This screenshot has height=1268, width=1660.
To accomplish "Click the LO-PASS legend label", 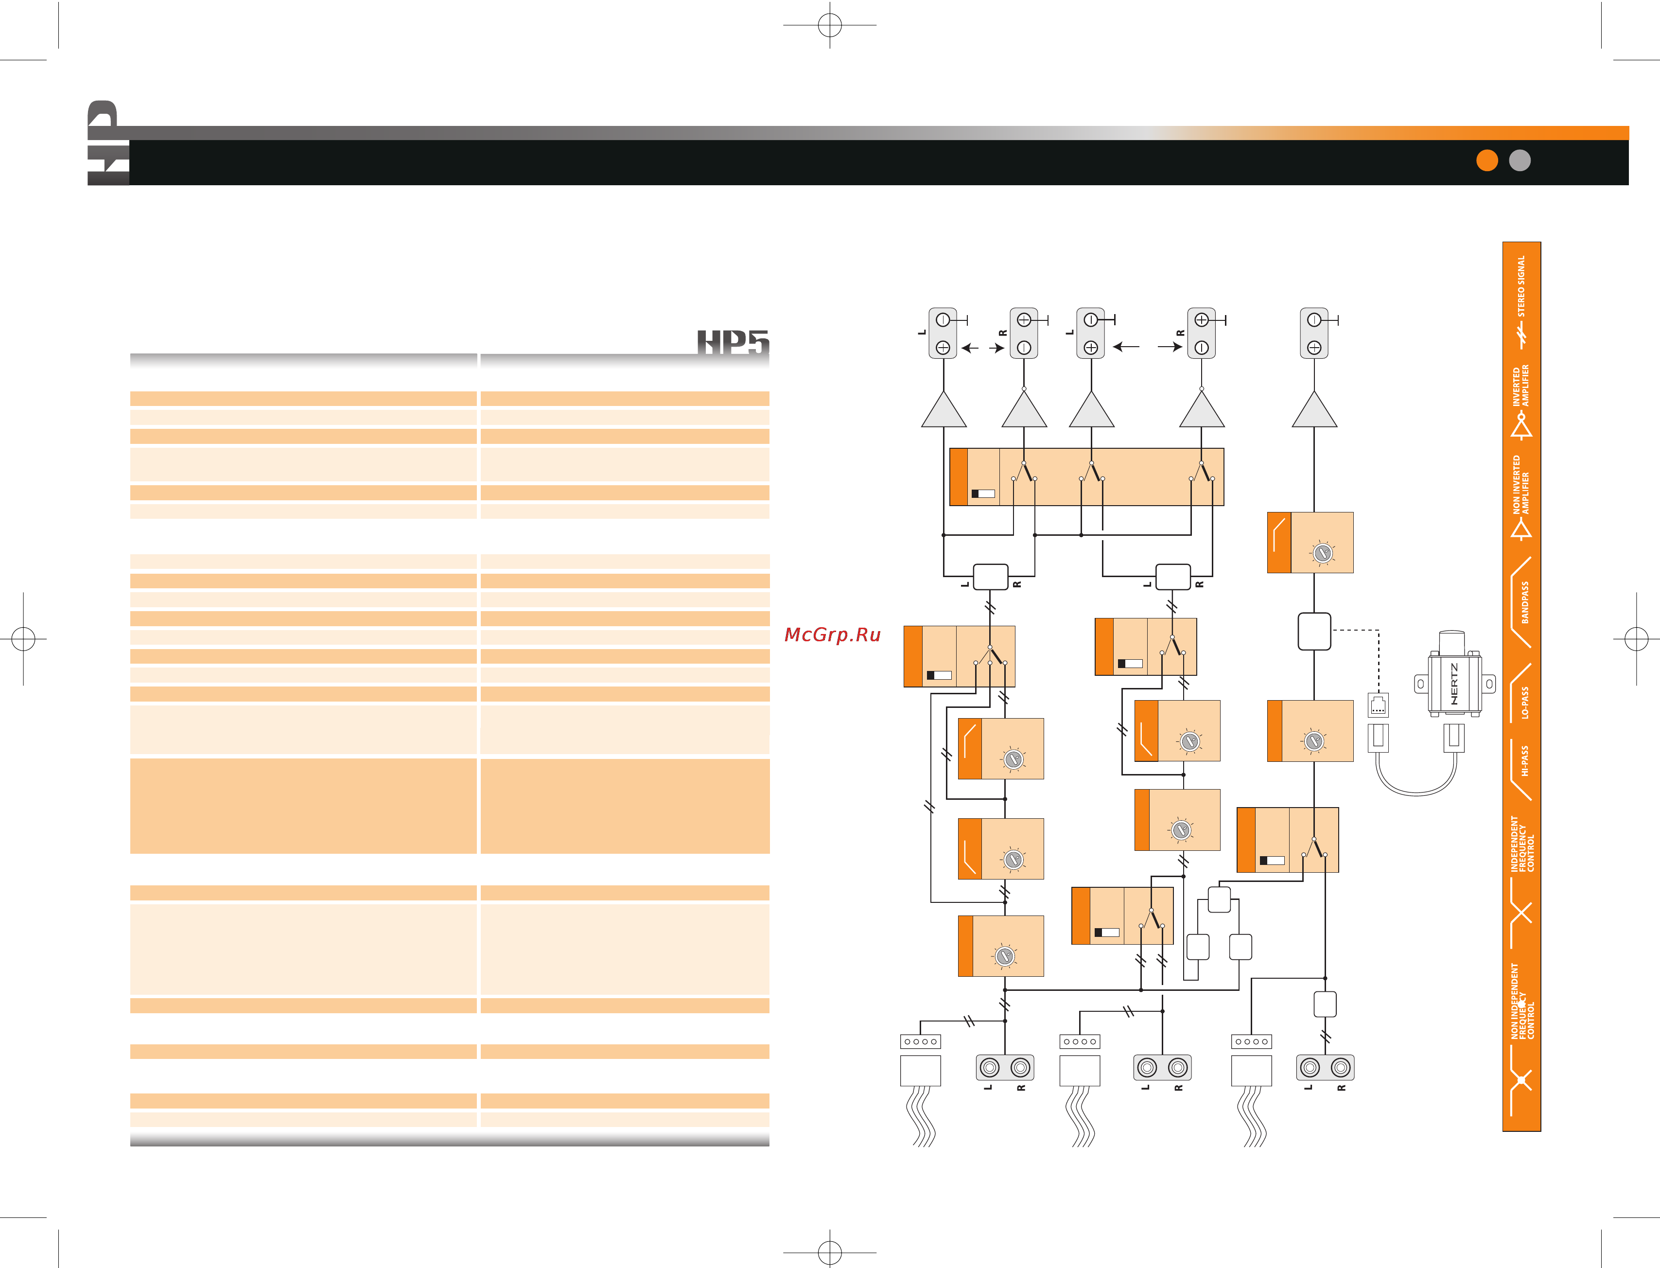I will coord(1524,702).
